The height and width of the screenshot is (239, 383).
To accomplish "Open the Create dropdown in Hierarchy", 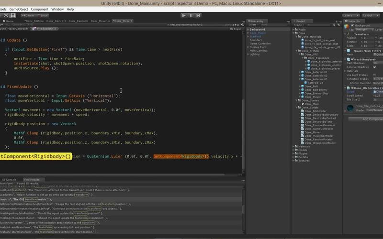I will 252,25.
